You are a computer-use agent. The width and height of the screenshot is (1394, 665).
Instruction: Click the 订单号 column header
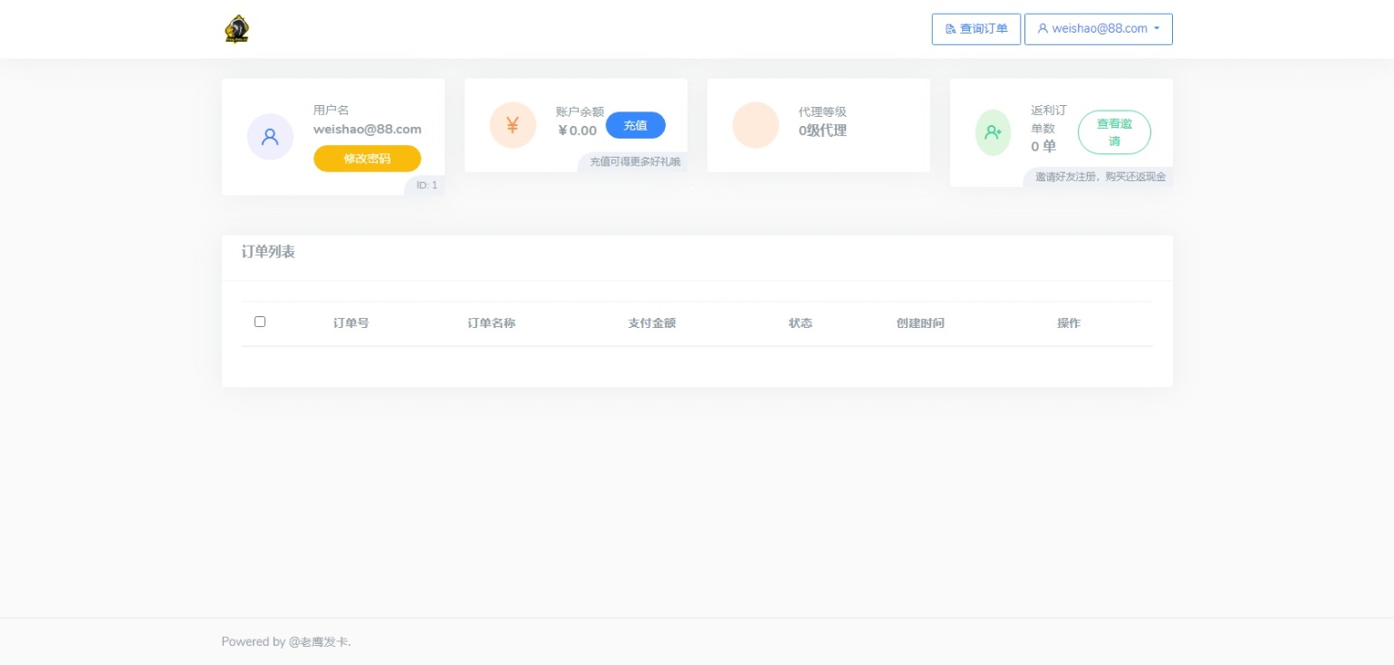351,323
